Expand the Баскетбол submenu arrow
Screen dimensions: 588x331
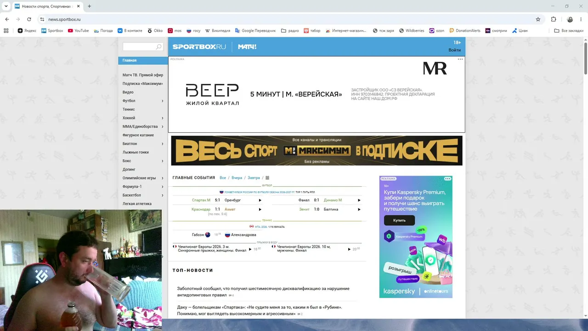163,195
